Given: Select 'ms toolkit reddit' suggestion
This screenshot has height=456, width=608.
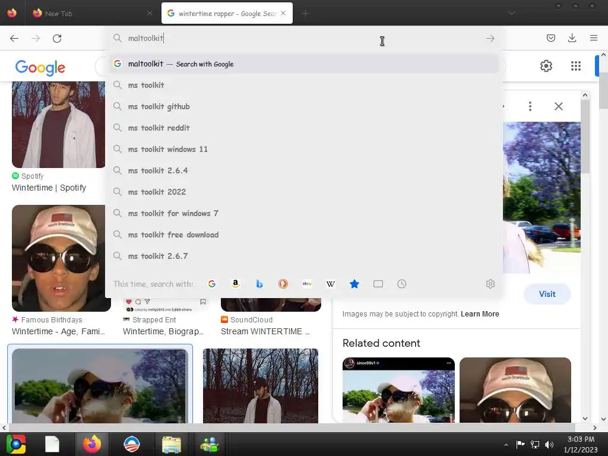Looking at the screenshot, I should (x=304, y=128).
